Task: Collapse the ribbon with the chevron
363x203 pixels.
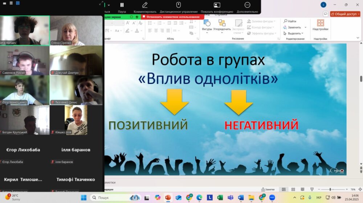Action: [x=358, y=38]
